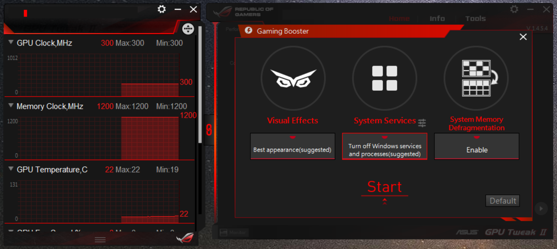
Task: Open GPU Tweak main window settings gear
Action: (514, 9)
